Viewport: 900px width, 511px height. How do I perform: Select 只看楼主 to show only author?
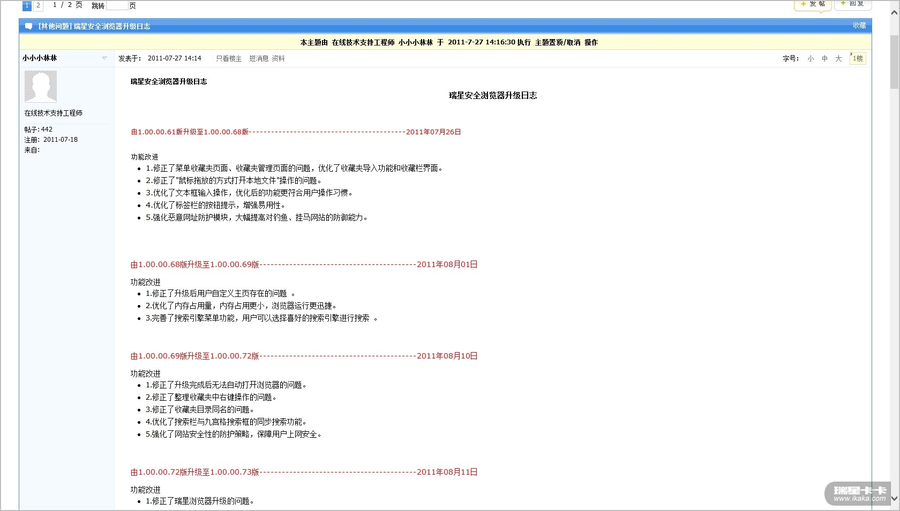click(x=229, y=58)
